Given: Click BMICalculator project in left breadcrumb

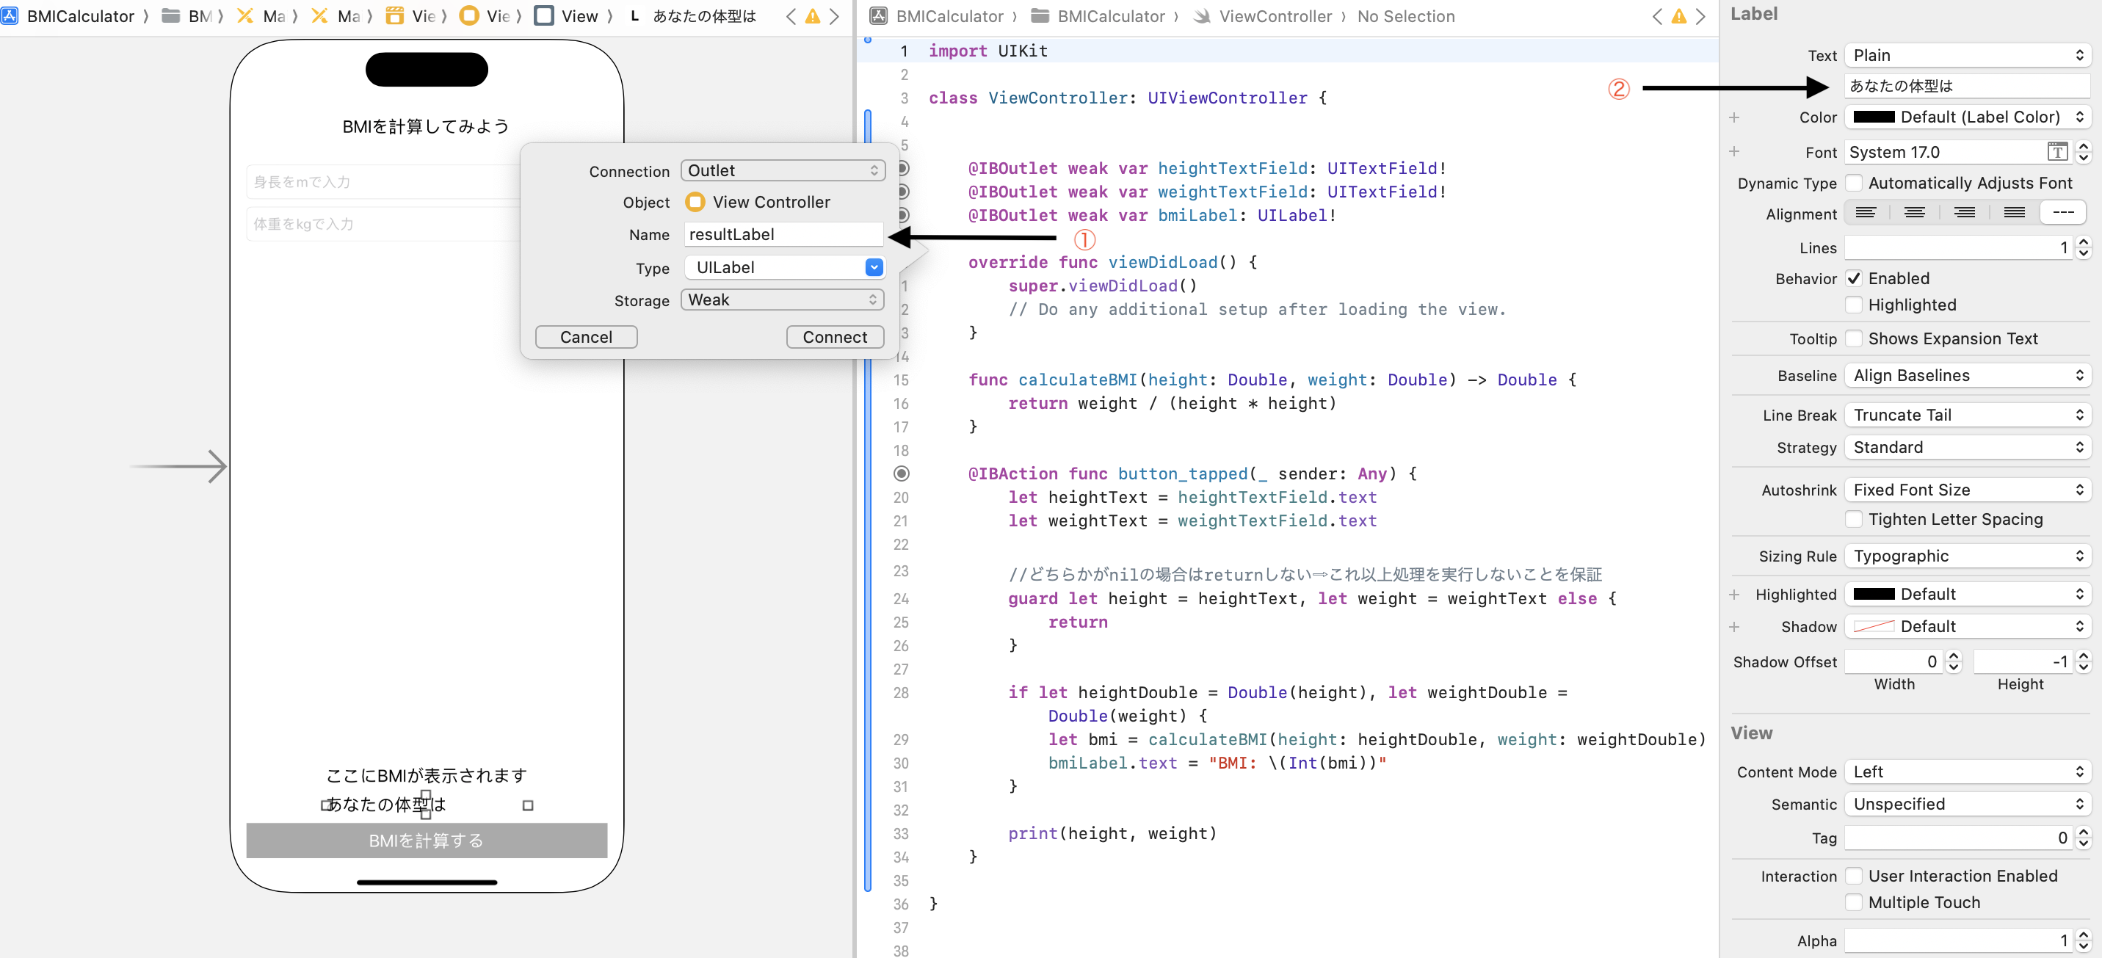Looking at the screenshot, I should [x=79, y=16].
